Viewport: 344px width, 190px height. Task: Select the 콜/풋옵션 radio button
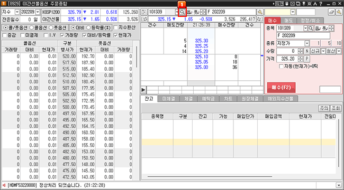click(5, 28)
